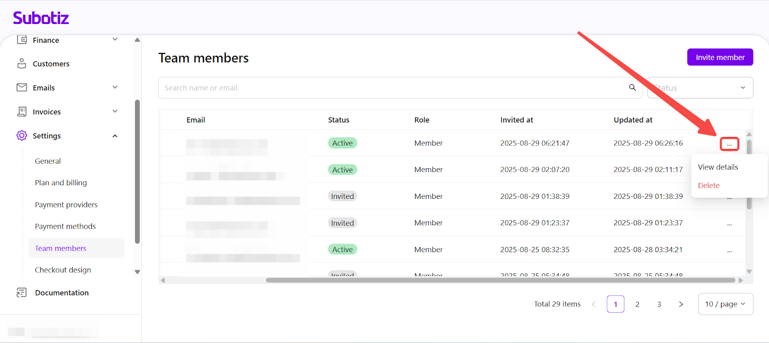The image size is (769, 343).
Task: Open the 10 / page size dropdown
Action: 725,304
